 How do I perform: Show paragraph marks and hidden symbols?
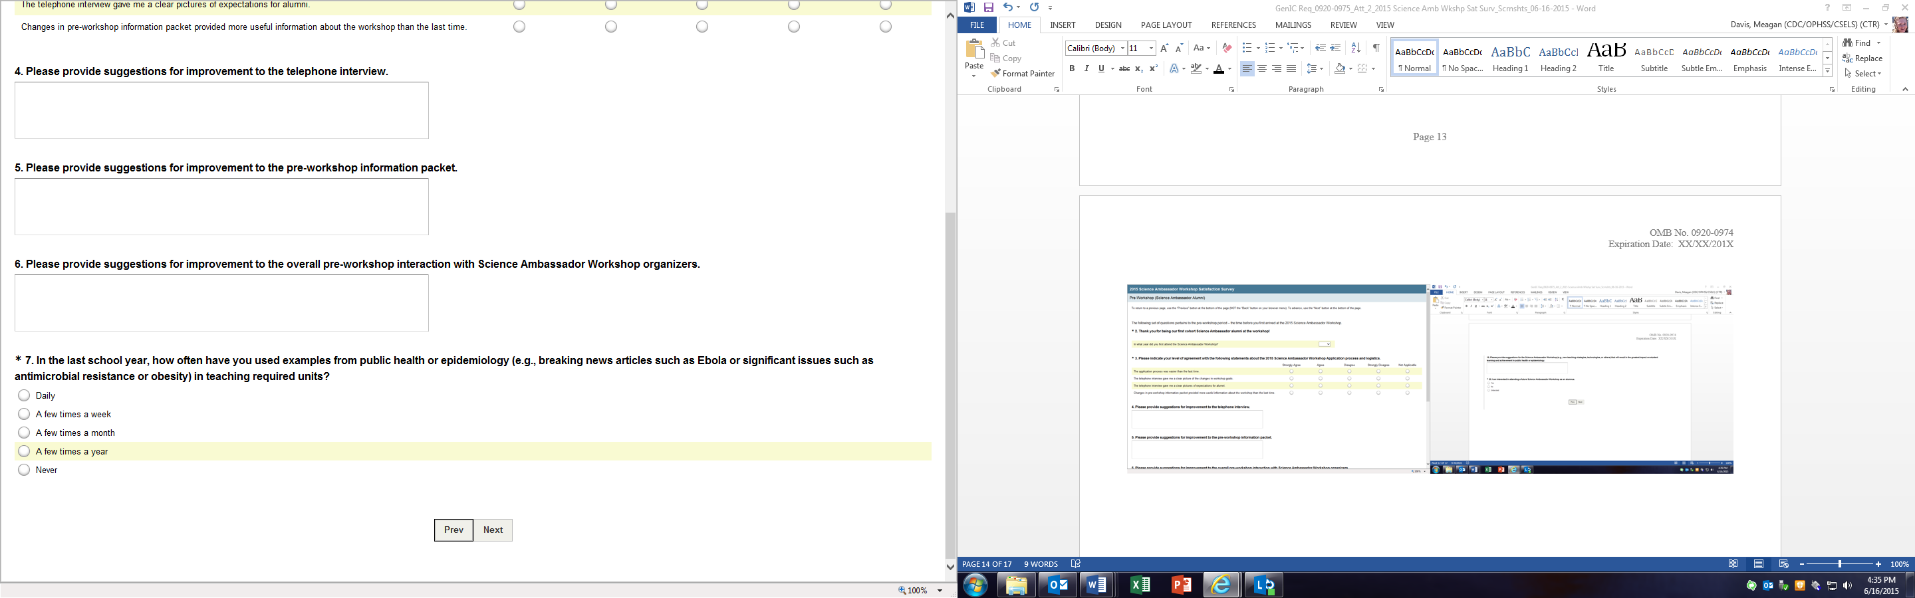tap(1376, 49)
